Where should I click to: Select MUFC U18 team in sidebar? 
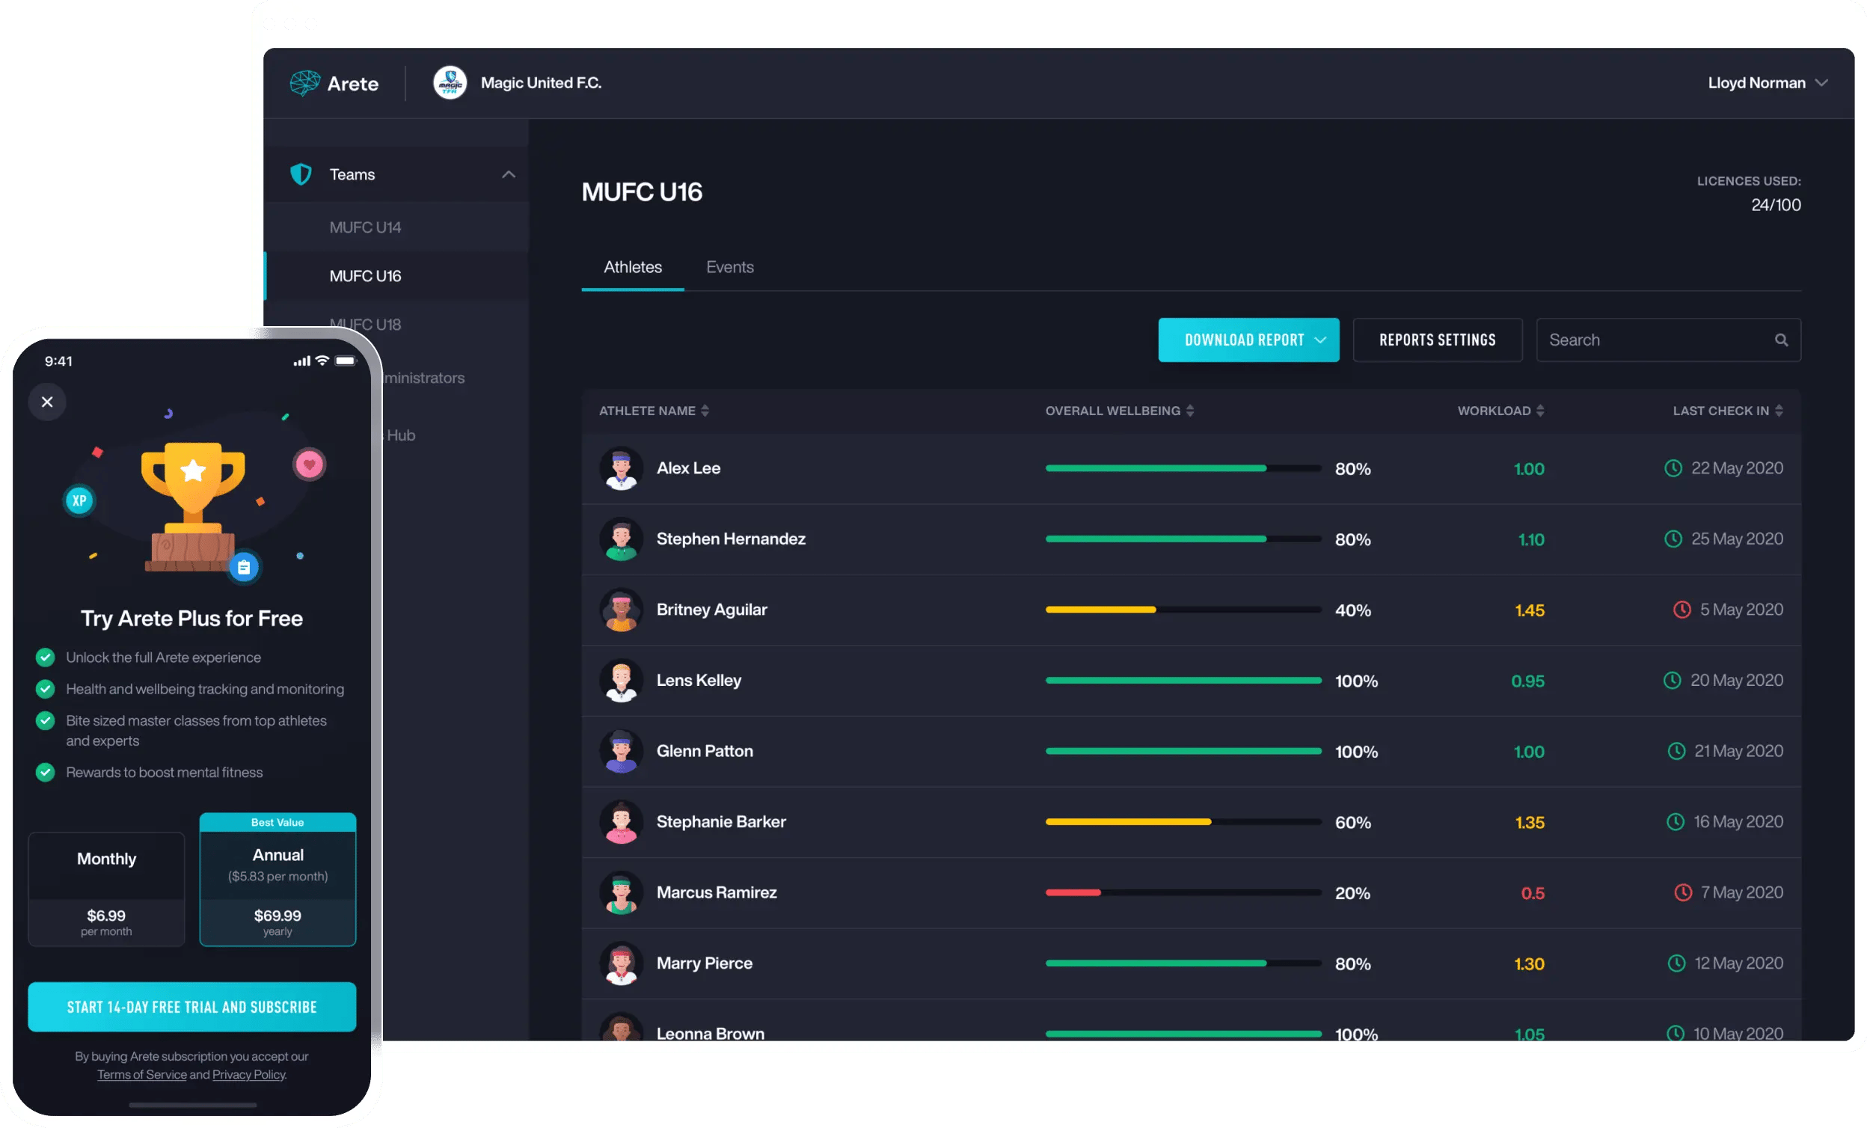tap(365, 324)
